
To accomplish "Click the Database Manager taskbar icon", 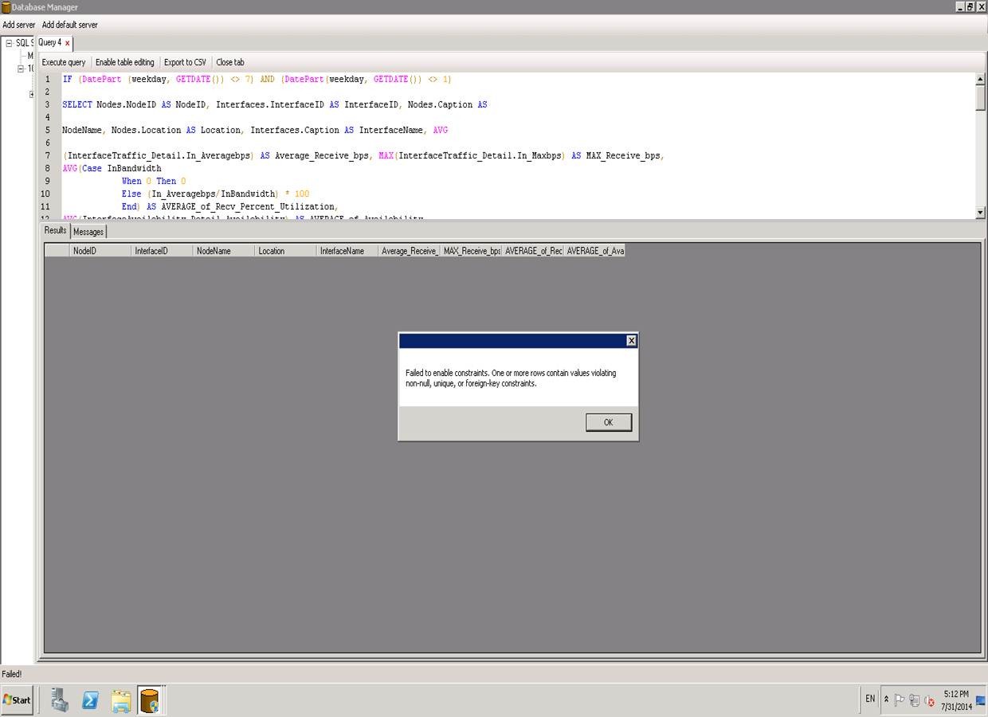I will 150,700.
